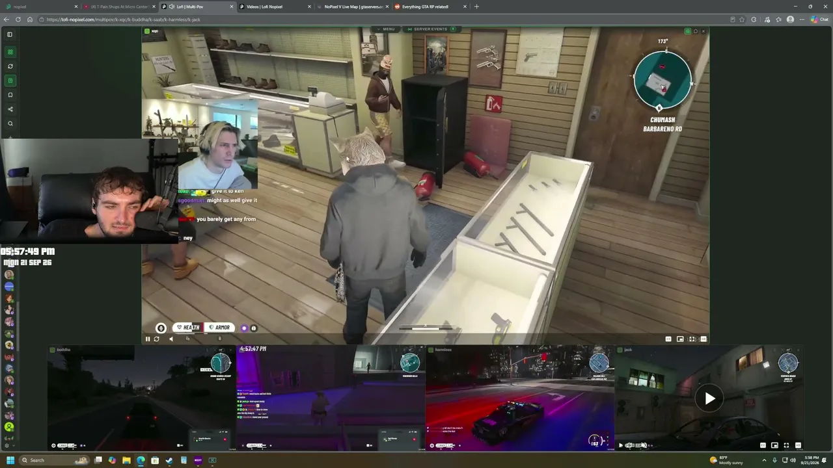The height and width of the screenshot is (468, 833).
Task: Open the harmless police car stream
Action: [519, 398]
